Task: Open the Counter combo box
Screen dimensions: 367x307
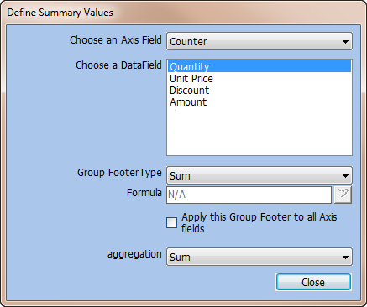Action: [x=260, y=41]
